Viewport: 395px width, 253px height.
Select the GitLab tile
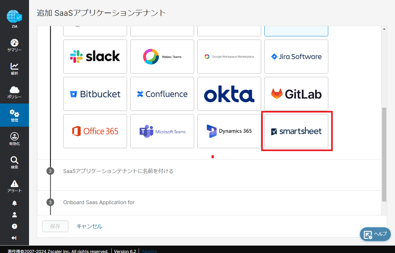coord(296,94)
